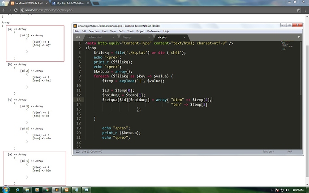309x193 pixels.
Task: Click the Sublime Text status bar panel icon
Action: click(x=77, y=152)
